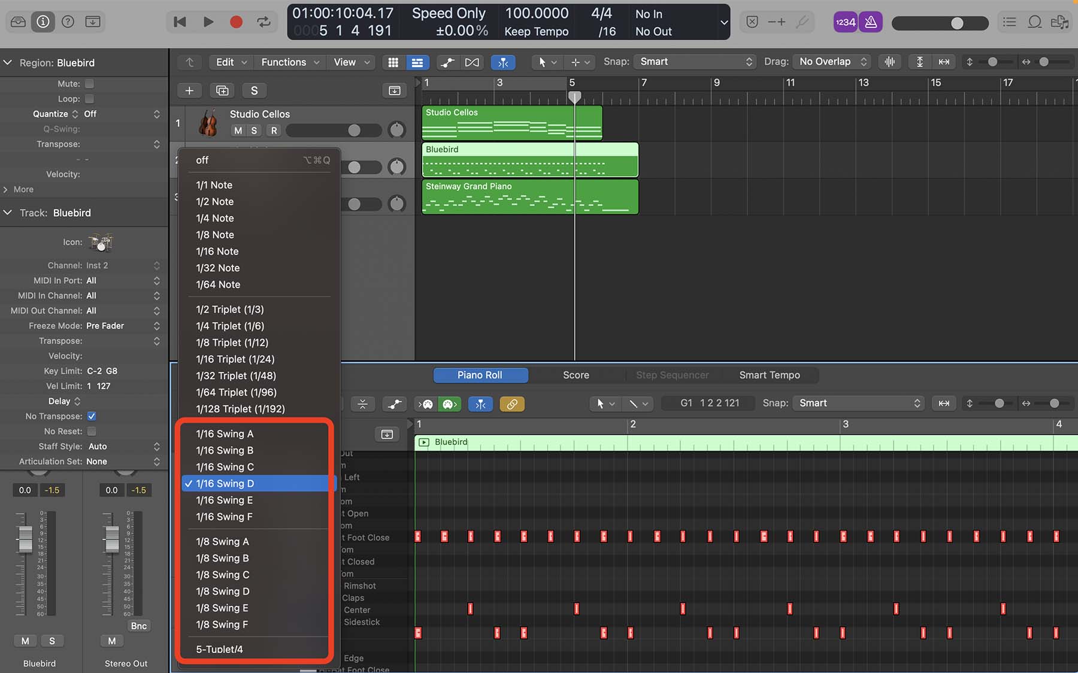This screenshot has height=673, width=1078.
Task: Open the Freeze Mode Pre Fader dropdown
Action: point(123,326)
